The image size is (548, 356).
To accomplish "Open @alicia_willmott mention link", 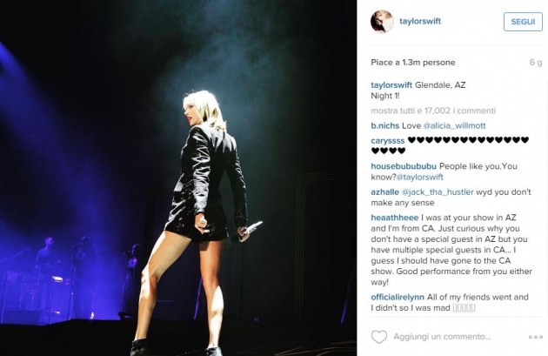I will click(454, 126).
